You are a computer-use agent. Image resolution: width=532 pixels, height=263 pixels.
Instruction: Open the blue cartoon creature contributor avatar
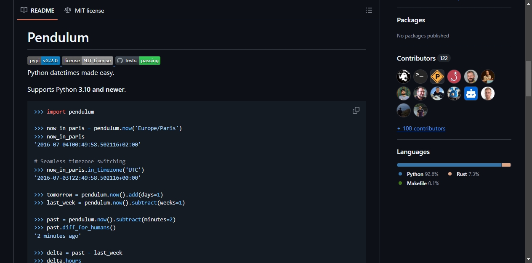[454, 93]
